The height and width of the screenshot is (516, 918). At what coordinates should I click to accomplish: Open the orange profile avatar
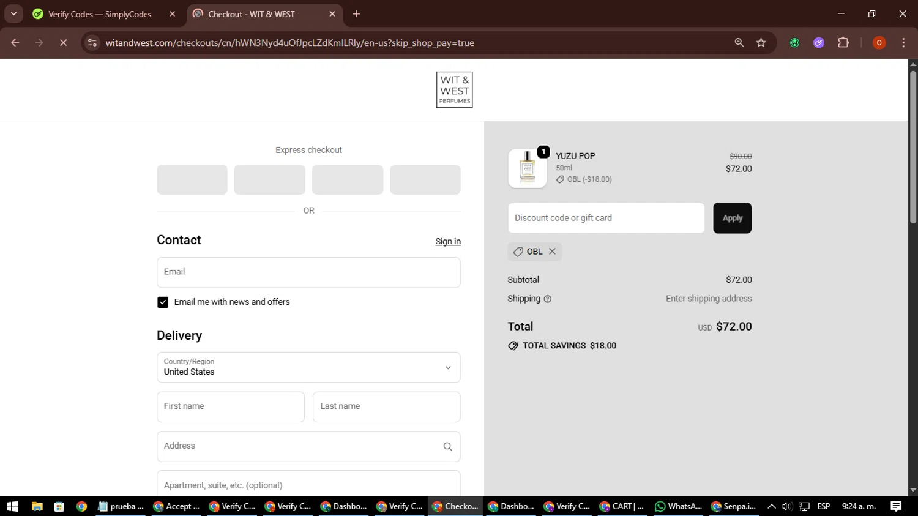[879, 43]
